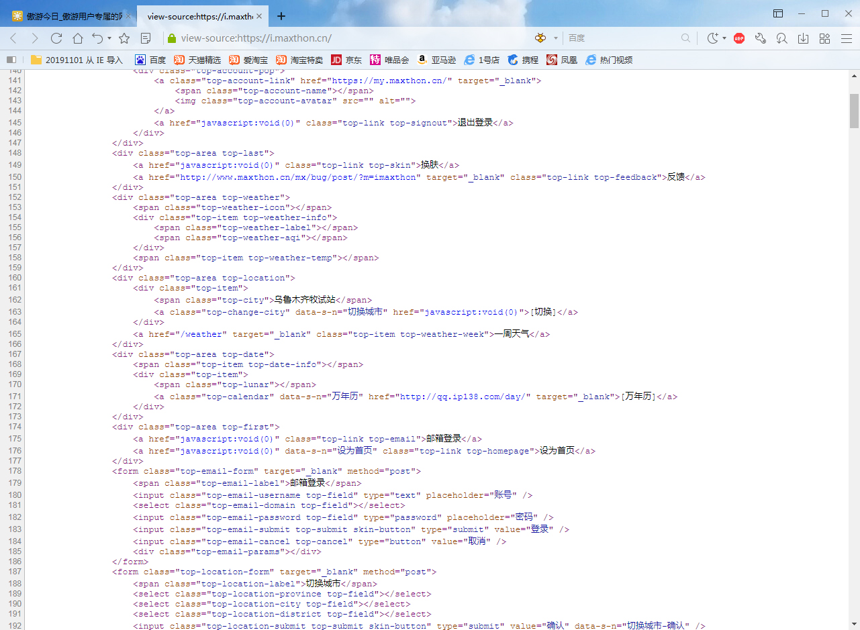Click the 百度 search input field
The width and height of the screenshot is (860, 630).
click(621, 38)
